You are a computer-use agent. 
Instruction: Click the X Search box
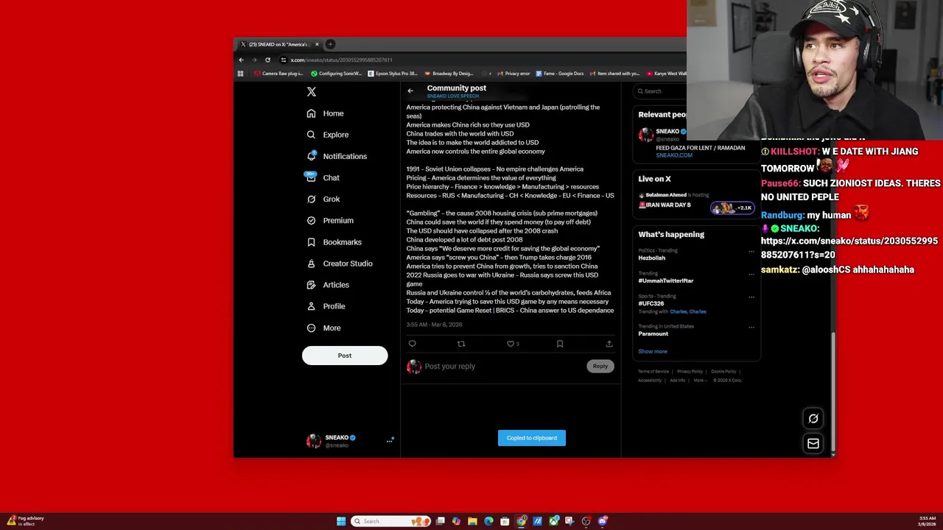click(x=659, y=91)
